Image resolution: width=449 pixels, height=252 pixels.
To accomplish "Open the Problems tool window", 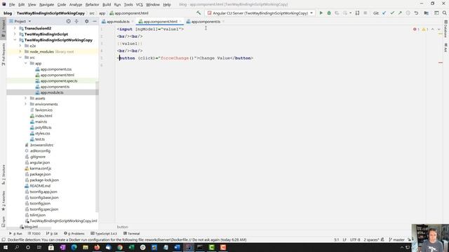I will coord(74,234).
